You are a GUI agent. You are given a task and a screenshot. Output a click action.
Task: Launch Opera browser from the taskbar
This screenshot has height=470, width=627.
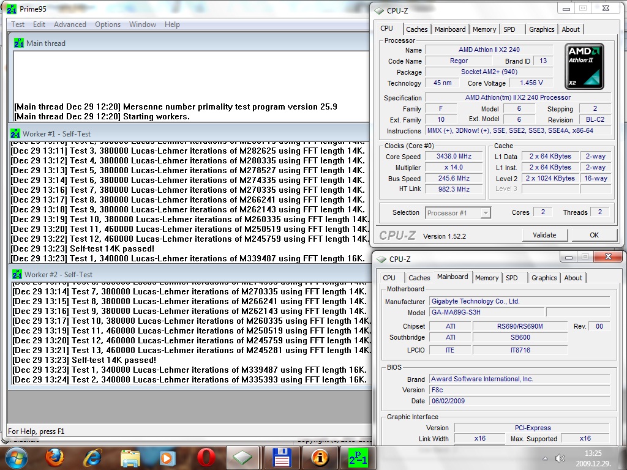coord(206,457)
